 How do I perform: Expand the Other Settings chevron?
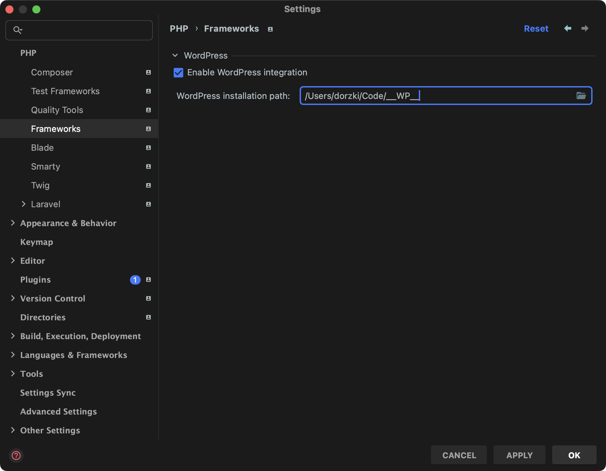[x=13, y=430]
